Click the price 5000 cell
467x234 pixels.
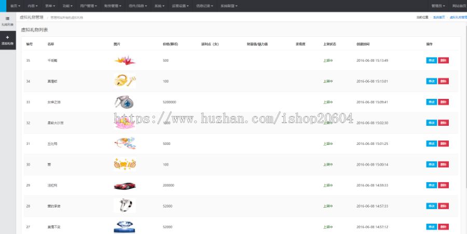click(167, 143)
